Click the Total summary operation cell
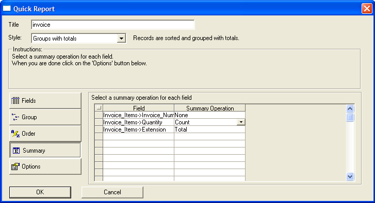 (x=210, y=130)
